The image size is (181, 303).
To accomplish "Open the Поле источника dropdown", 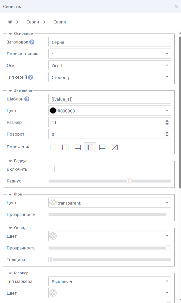I will tap(109, 54).
